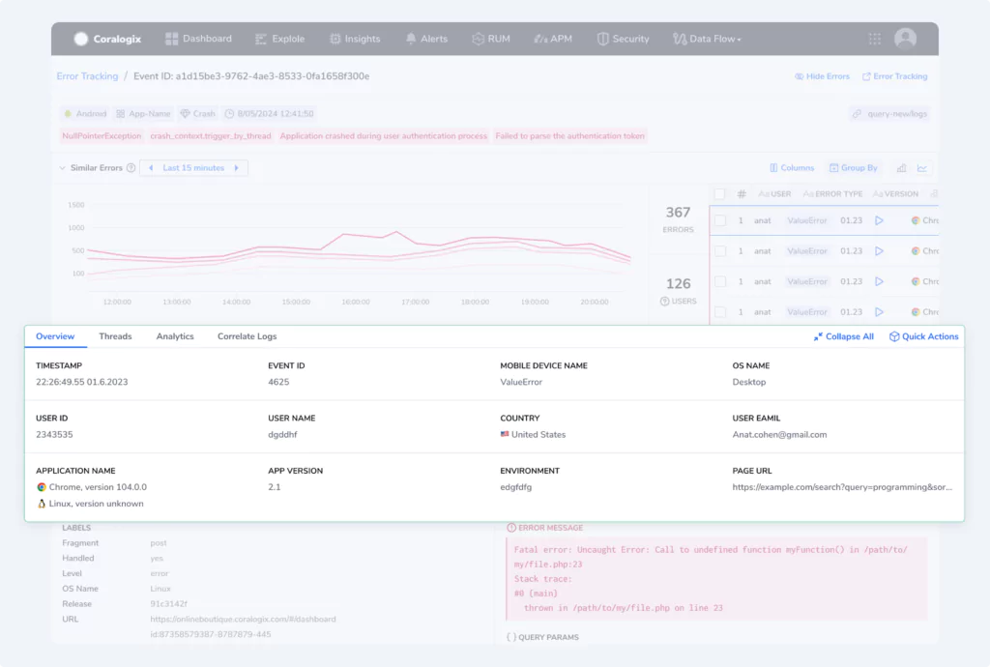The height and width of the screenshot is (667, 990).
Task: Open the Last 15 minutes time picker
Action: [193, 168]
